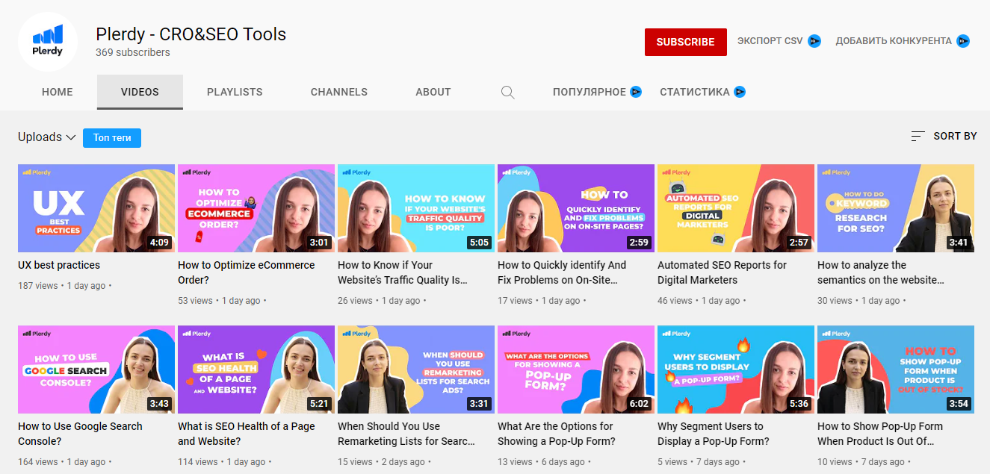
Task: Click title 'How to Show Pop-Up Form When Product Is Out Of'
Action: click(x=880, y=434)
